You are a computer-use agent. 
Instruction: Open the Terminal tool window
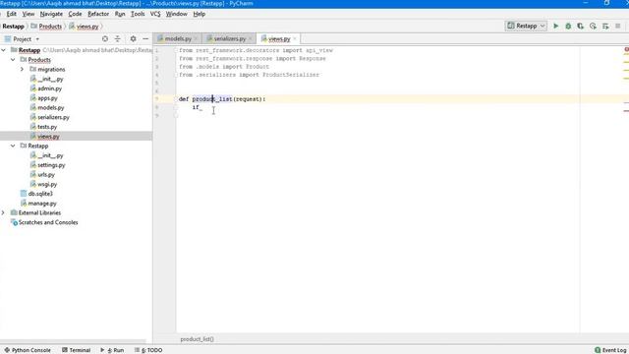(x=77, y=350)
